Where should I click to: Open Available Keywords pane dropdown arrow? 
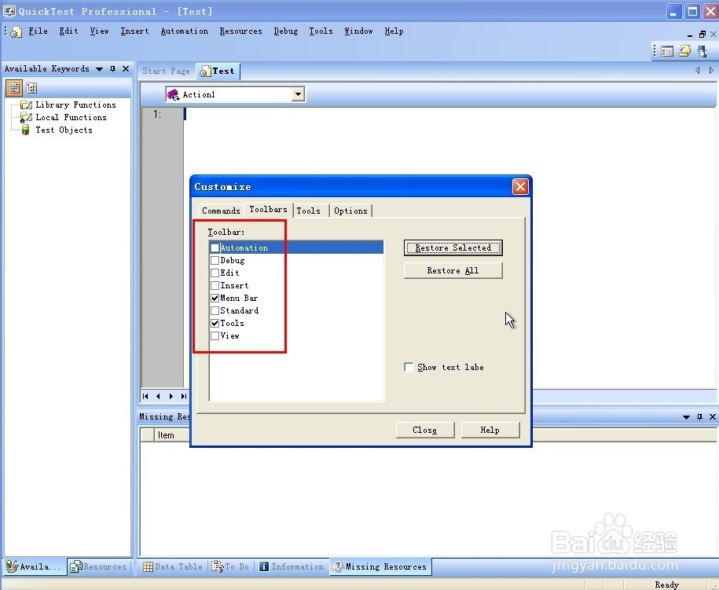99,69
